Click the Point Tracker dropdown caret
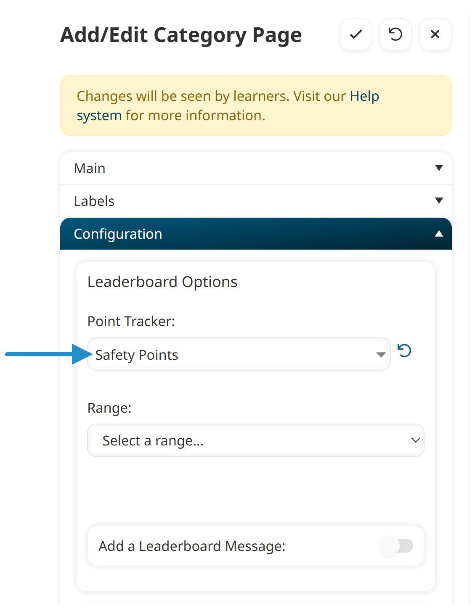 pos(381,355)
